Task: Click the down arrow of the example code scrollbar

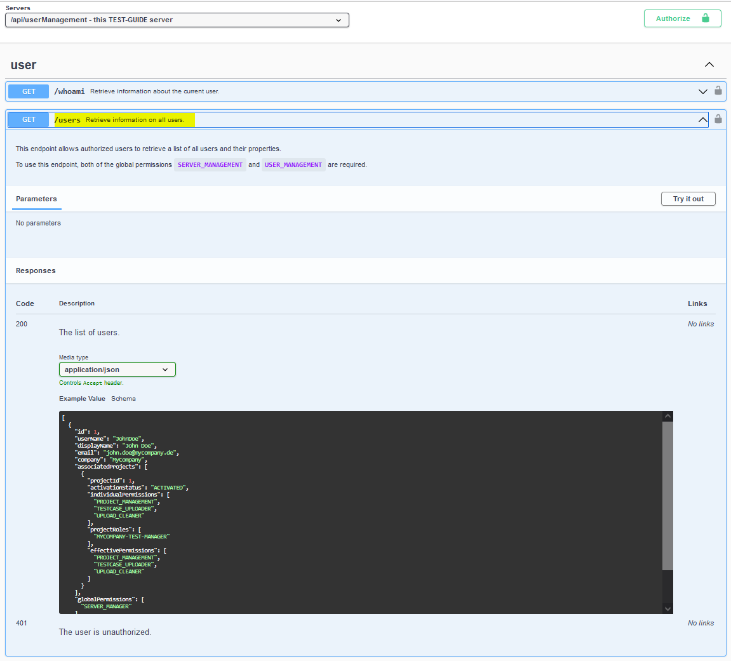Action: (667, 608)
